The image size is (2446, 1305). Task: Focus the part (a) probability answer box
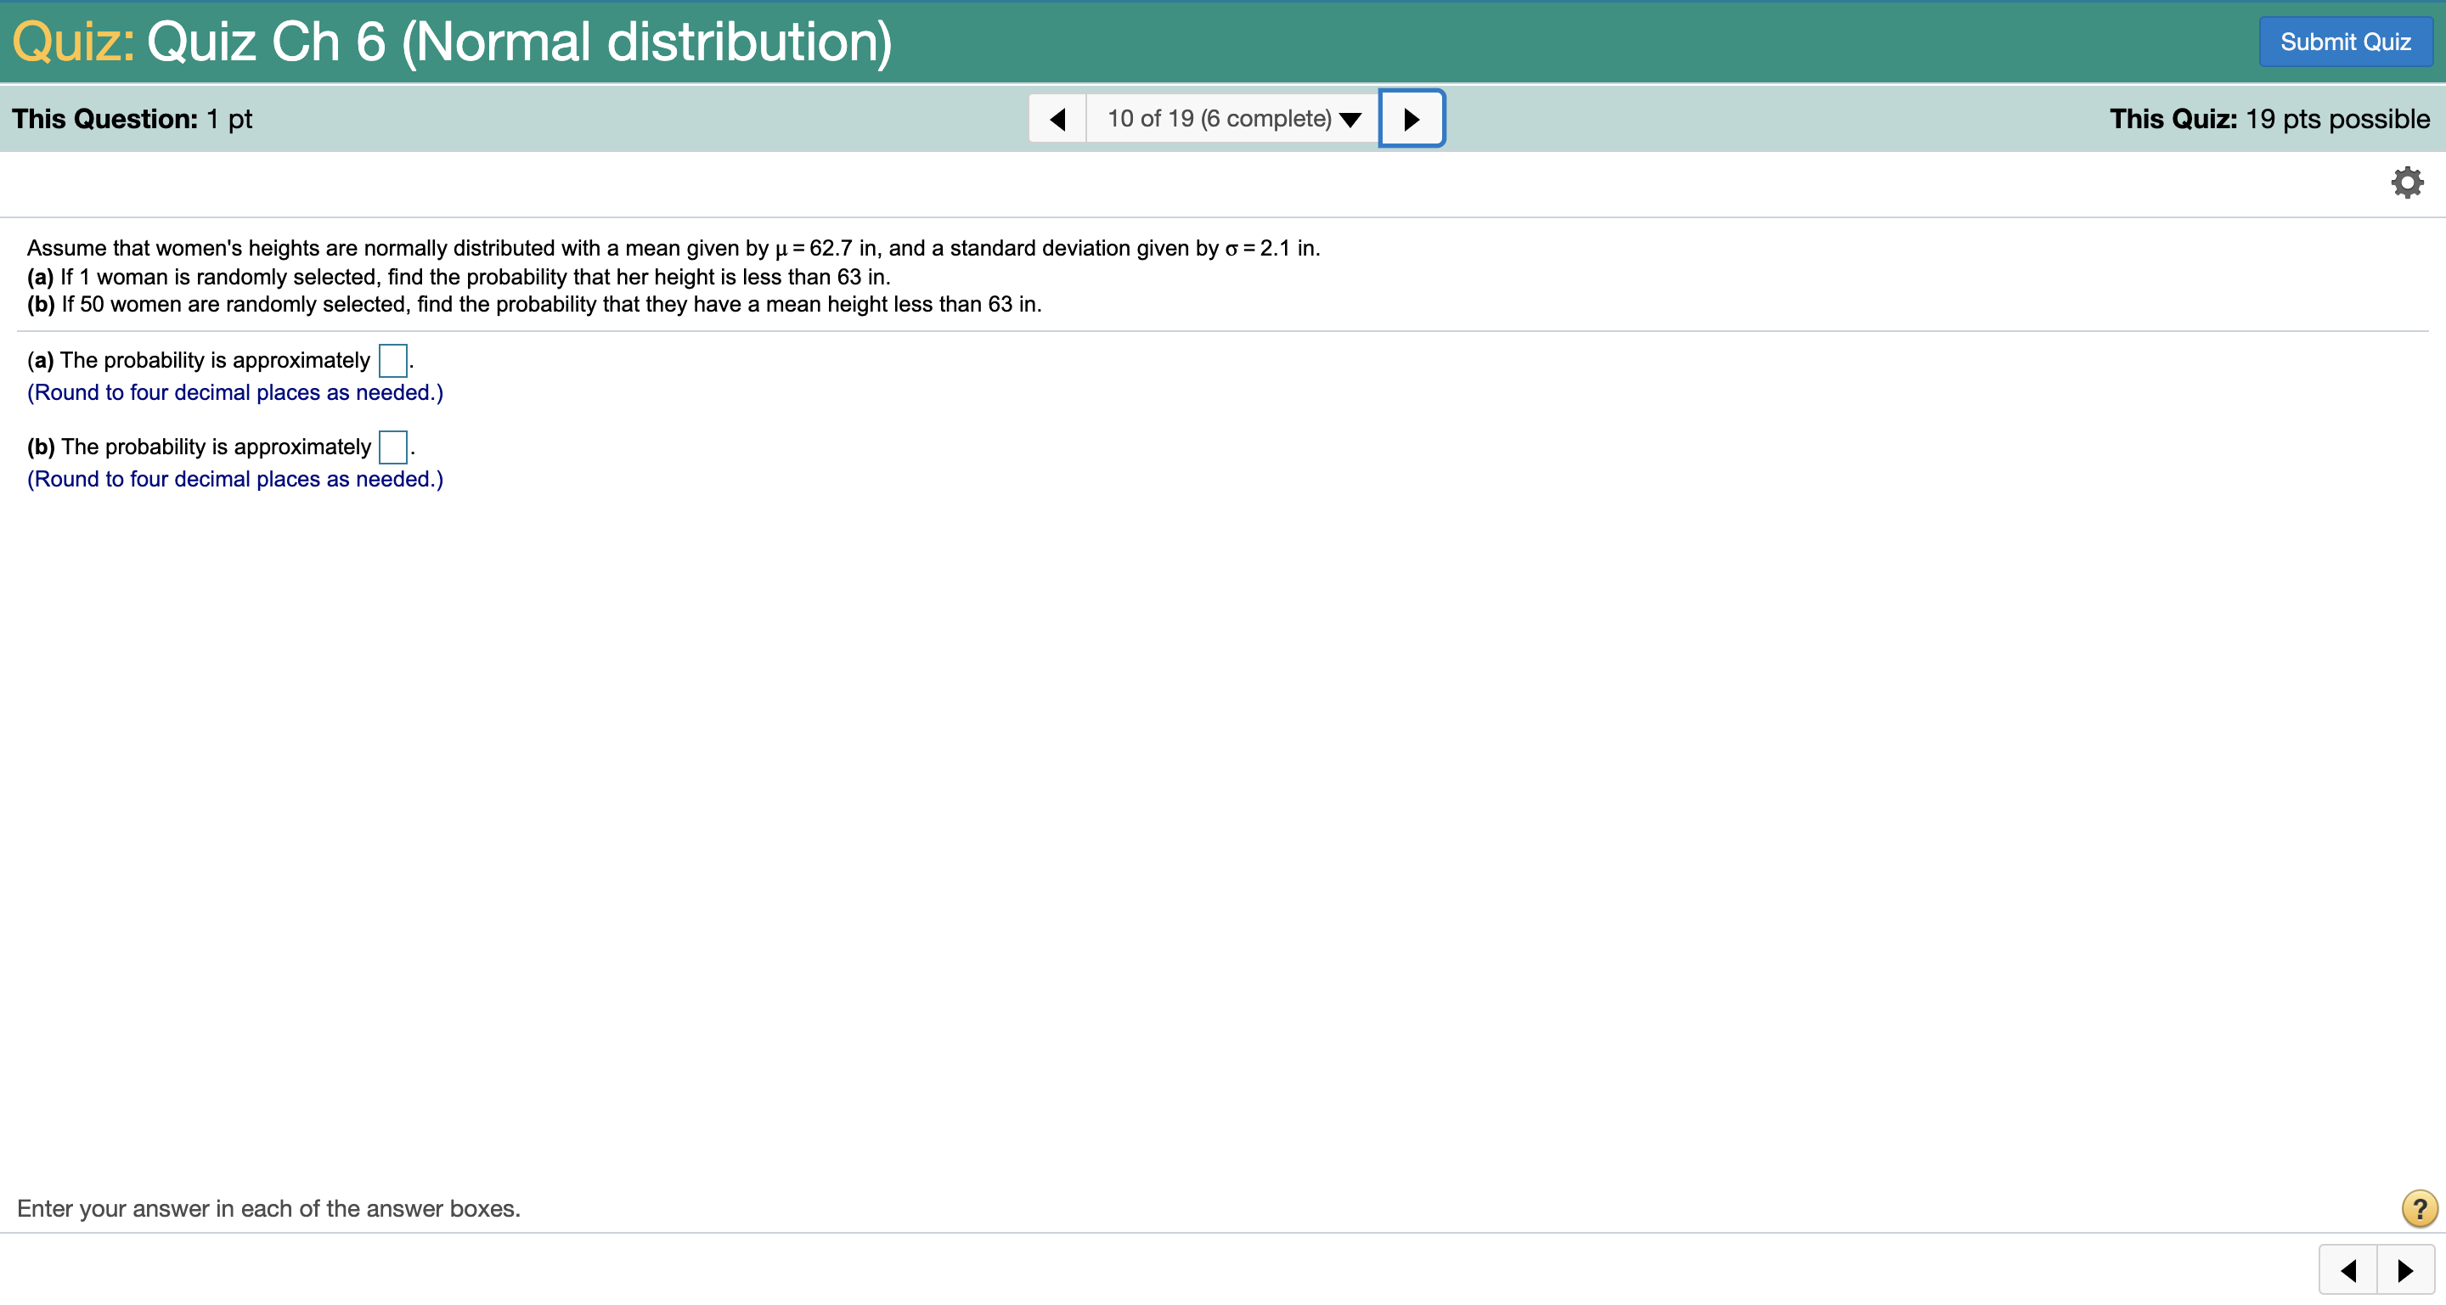[x=392, y=361]
